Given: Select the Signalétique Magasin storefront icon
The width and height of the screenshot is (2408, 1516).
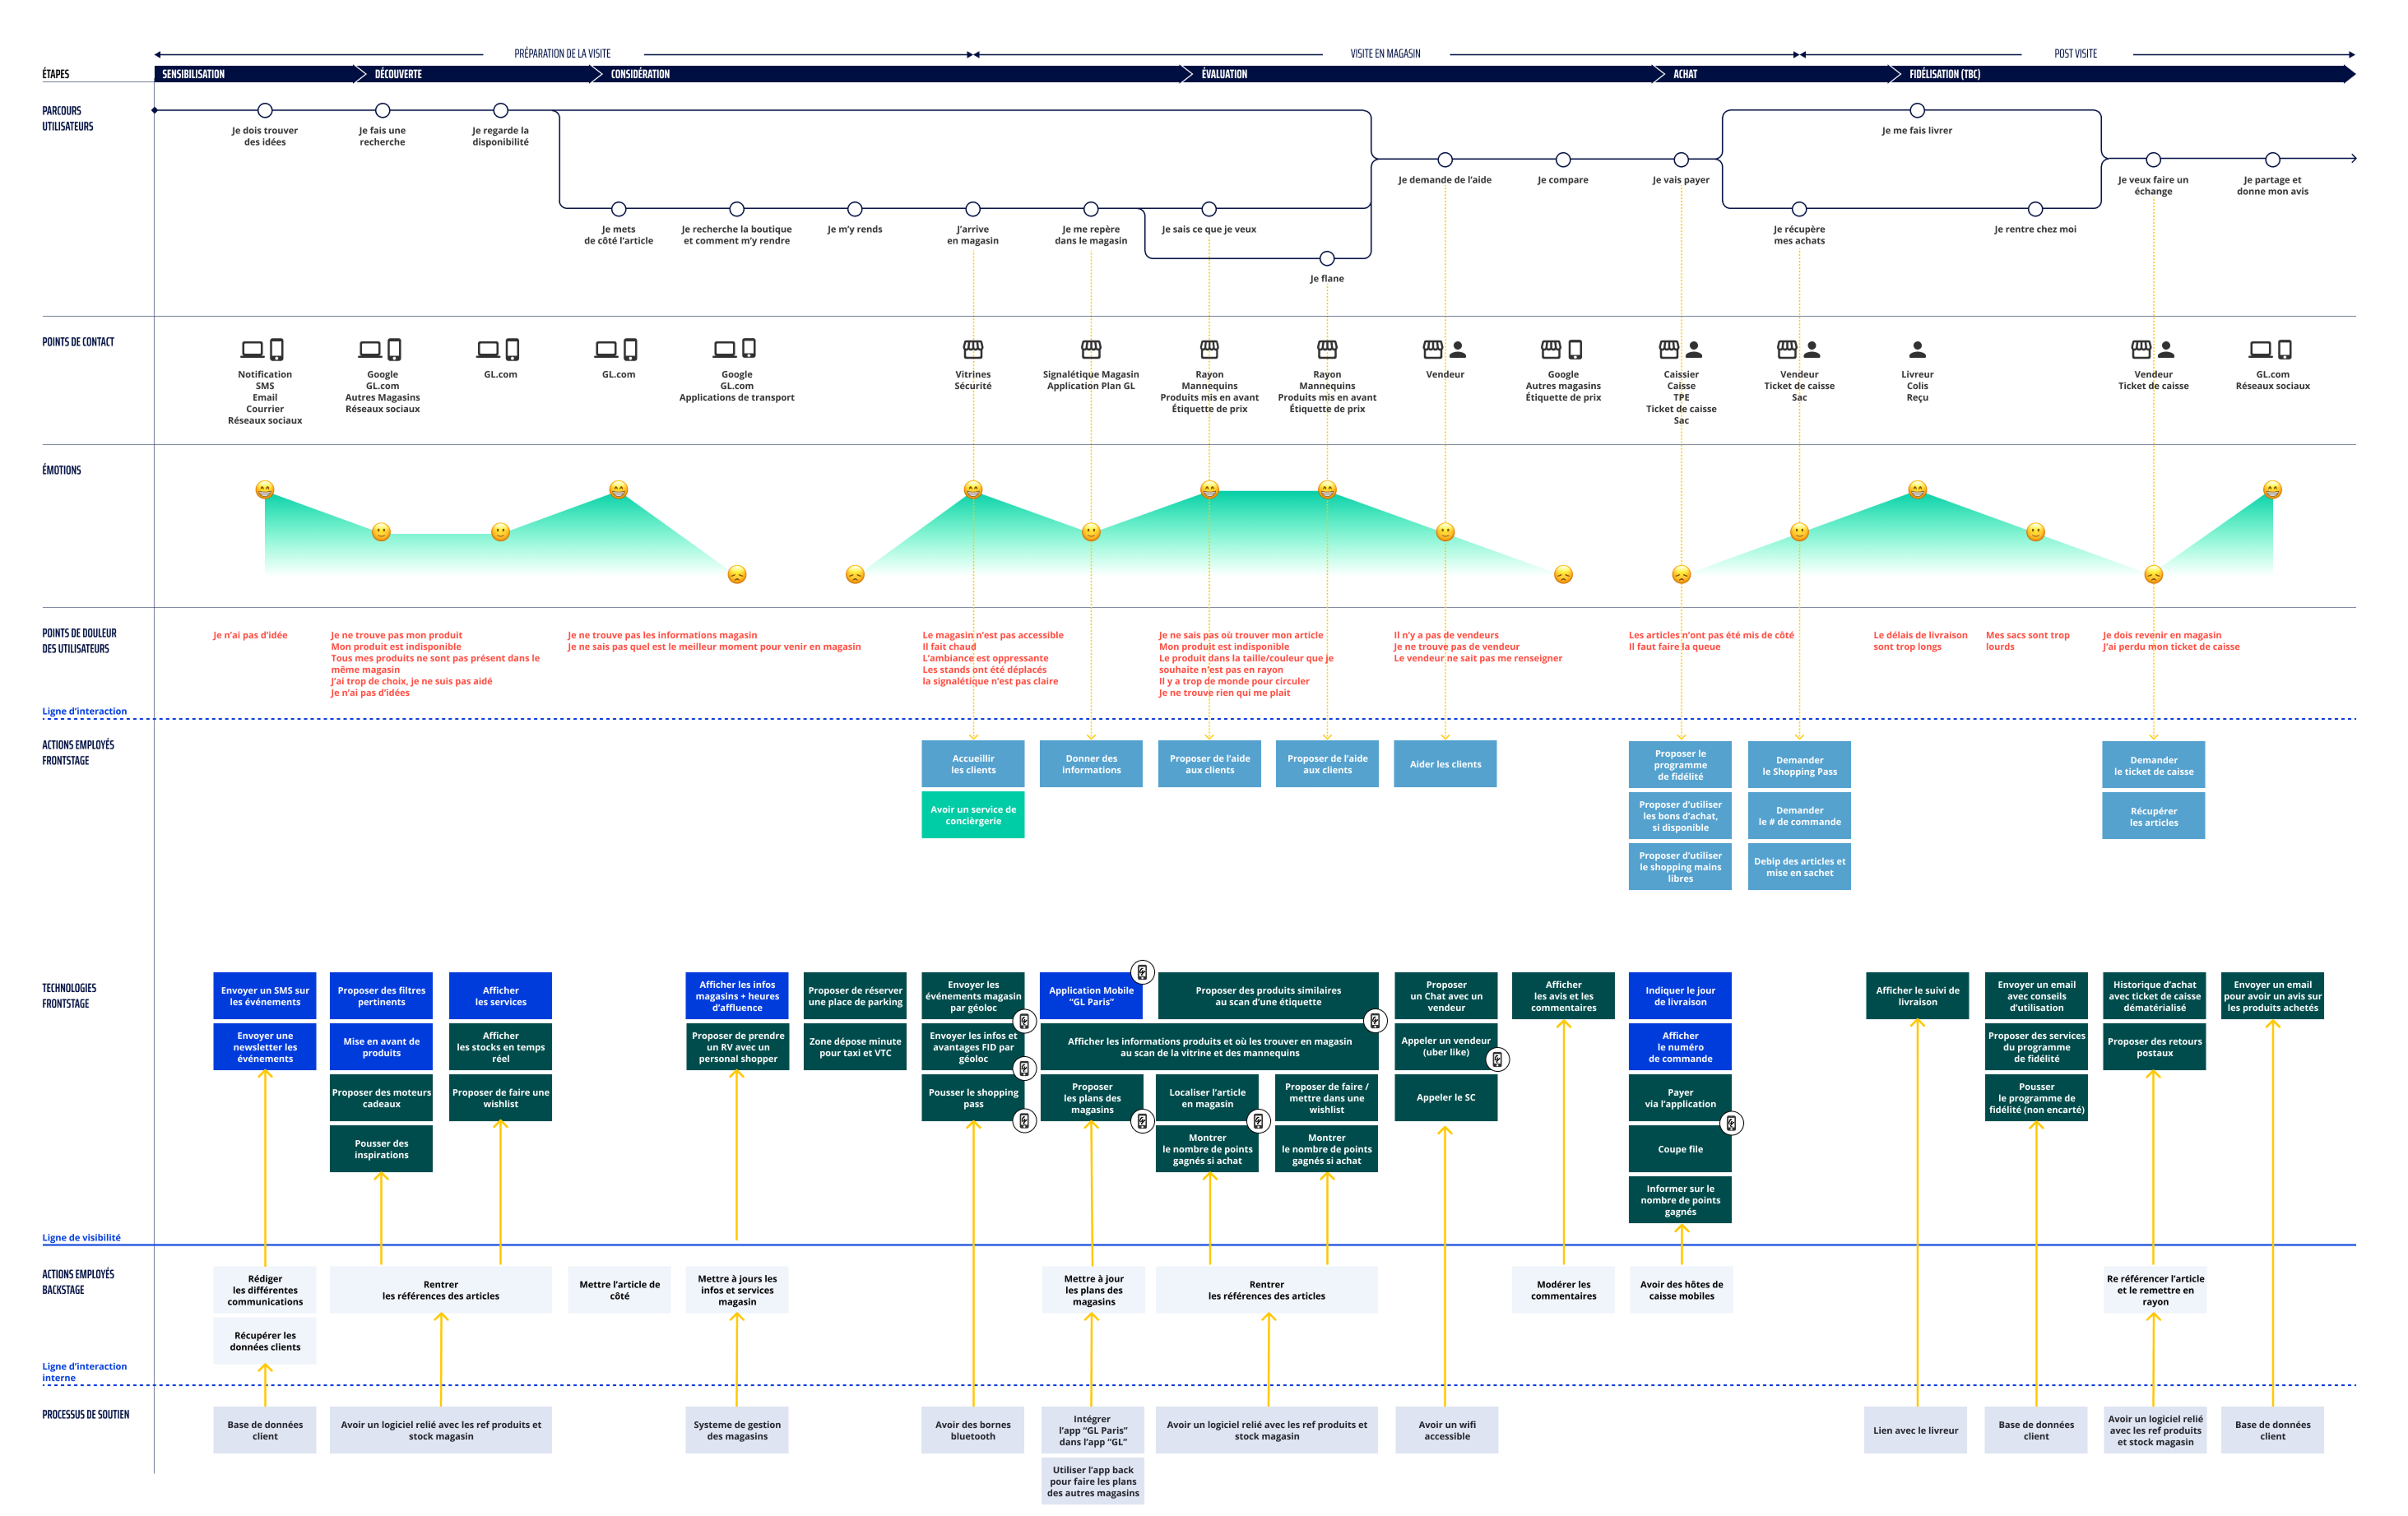Looking at the screenshot, I should [x=1090, y=351].
